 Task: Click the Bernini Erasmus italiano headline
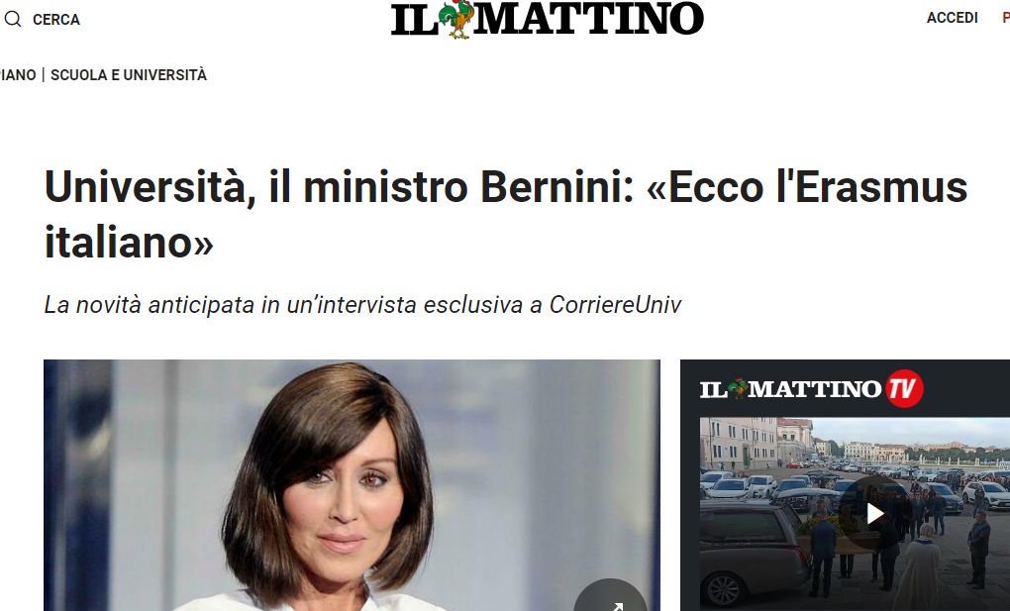[506, 215]
